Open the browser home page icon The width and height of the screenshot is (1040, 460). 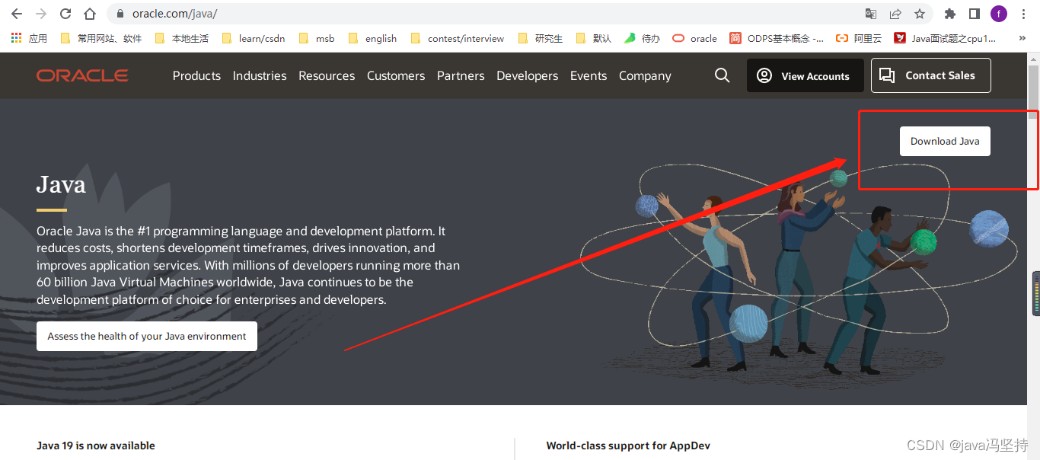coord(90,14)
